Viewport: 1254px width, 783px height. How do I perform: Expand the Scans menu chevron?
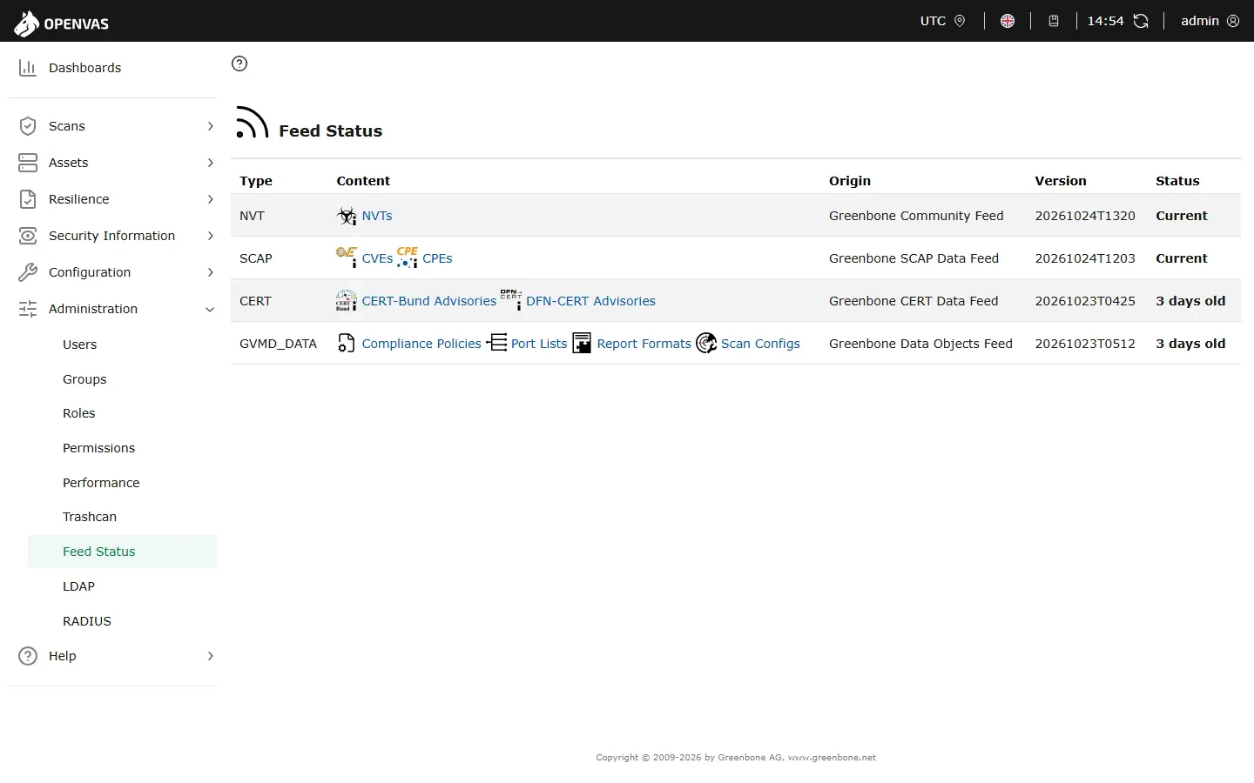(210, 126)
